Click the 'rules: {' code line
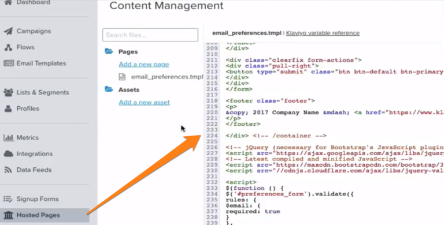 [241, 200]
